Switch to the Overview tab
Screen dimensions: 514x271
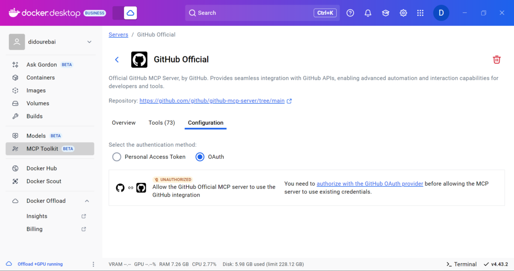tap(123, 122)
